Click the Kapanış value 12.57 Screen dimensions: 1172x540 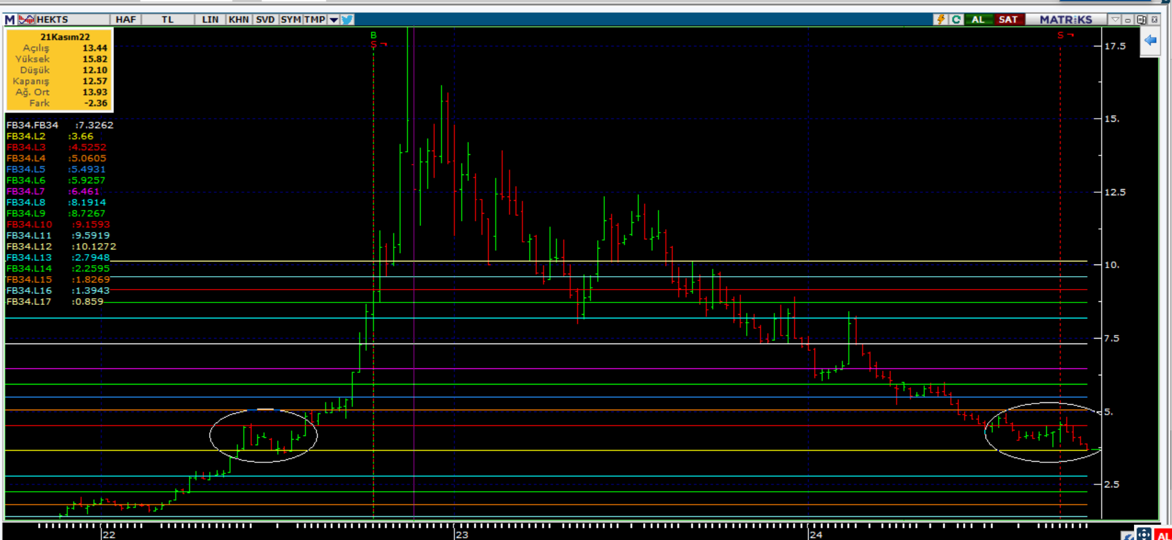[x=95, y=81]
